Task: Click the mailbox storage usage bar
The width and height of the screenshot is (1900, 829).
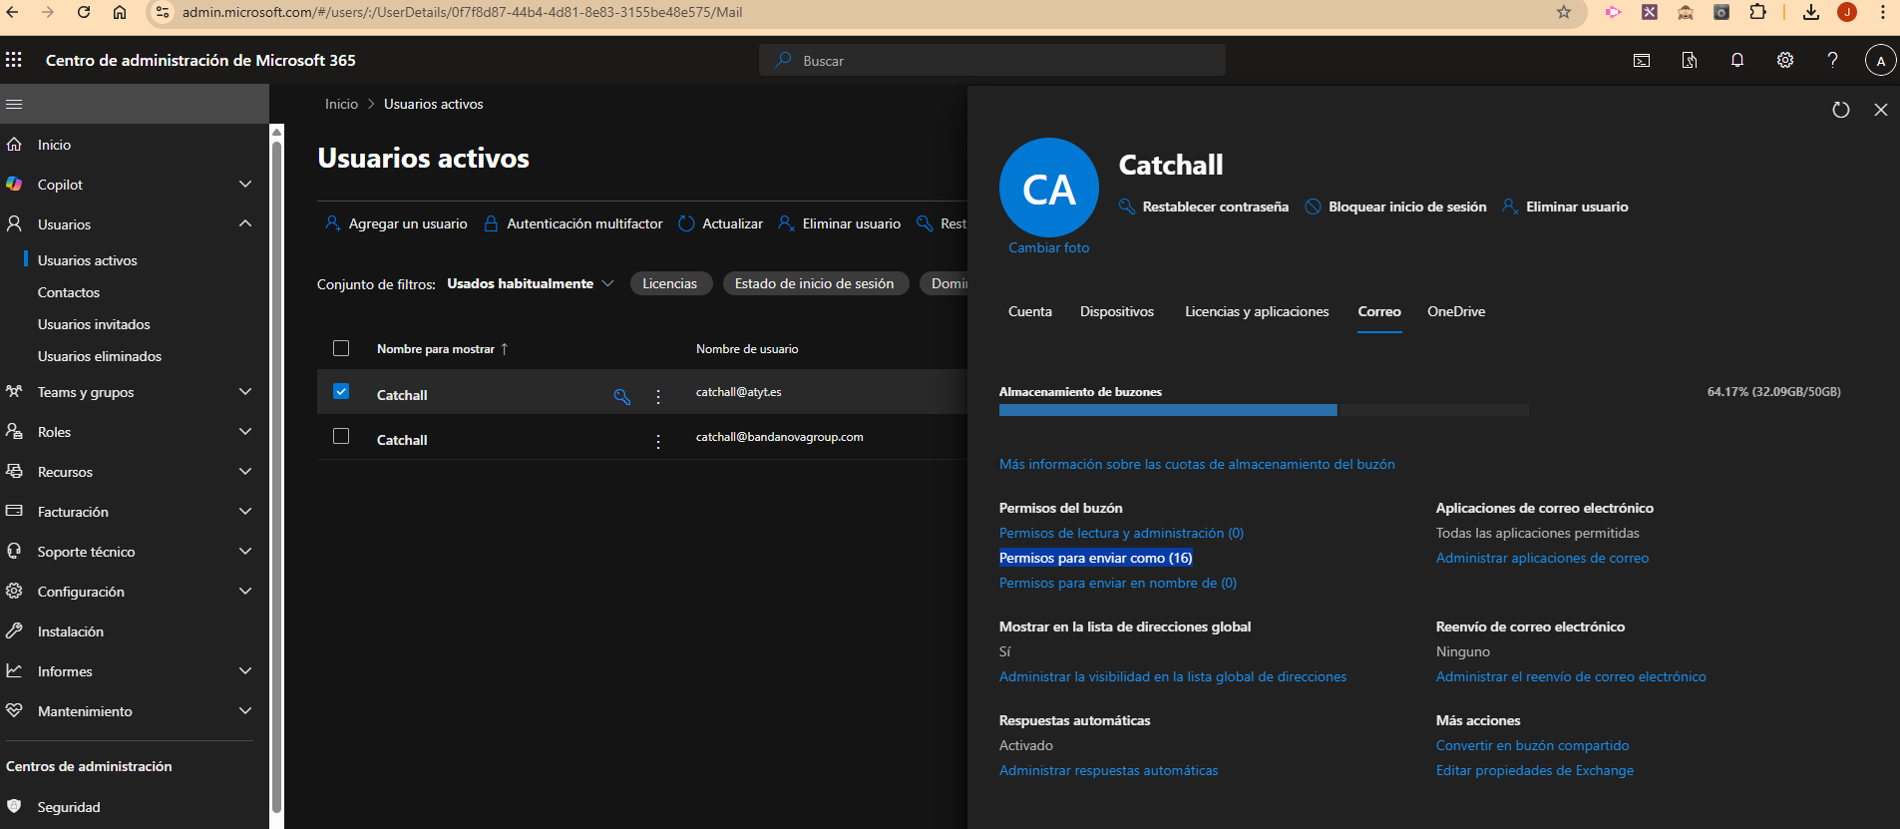Action: pos(1264,410)
